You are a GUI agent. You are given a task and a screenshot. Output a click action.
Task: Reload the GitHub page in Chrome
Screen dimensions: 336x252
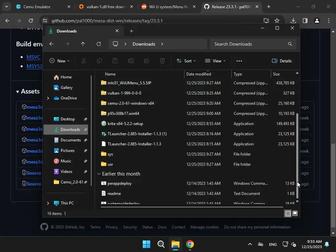coord(31,21)
